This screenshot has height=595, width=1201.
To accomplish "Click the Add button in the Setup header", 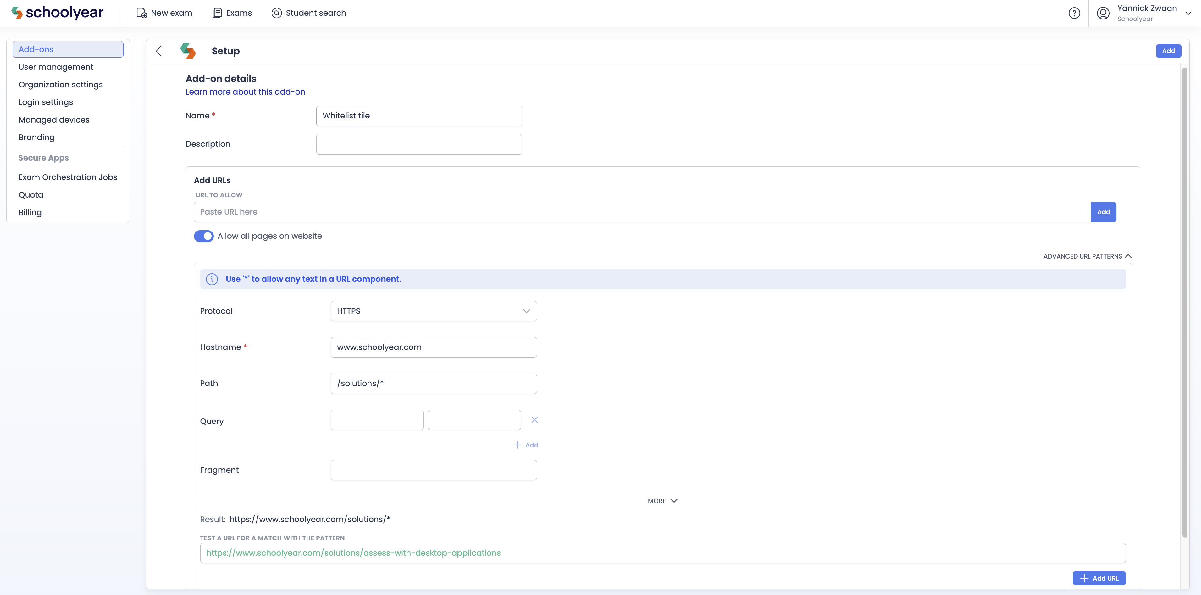I will coord(1168,51).
